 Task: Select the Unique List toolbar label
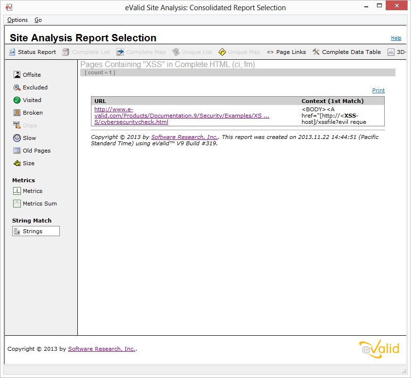pyautogui.click(x=197, y=52)
